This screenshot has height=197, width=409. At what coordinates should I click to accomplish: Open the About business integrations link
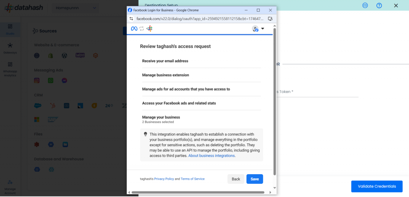(x=212, y=156)
